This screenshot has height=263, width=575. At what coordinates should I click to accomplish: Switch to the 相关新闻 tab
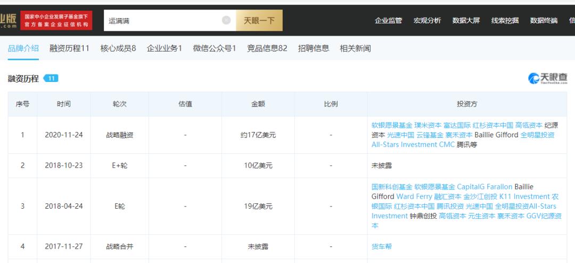355,48
